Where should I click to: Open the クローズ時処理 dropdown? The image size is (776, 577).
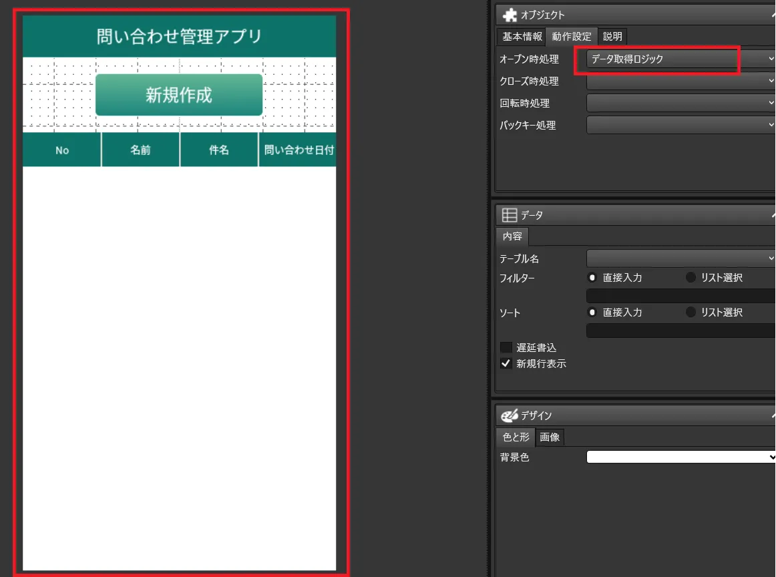(x=680, y=81)
